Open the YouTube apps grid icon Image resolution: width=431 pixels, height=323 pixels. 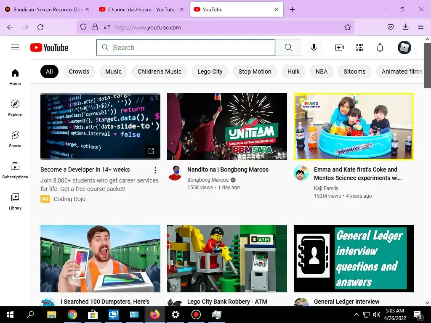[360, 48]
